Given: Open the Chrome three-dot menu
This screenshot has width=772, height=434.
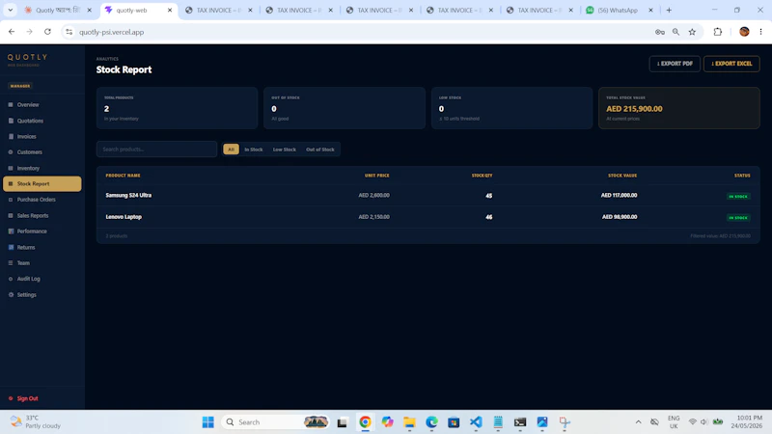Looking at the screenshot, I should [x=760, y=32].
